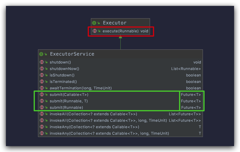Image resolution: width=240 pixels, height=152 pixels.
Task: Click the List<Runnable> return type
Action: pyautogui.click(x=186, y=69)
